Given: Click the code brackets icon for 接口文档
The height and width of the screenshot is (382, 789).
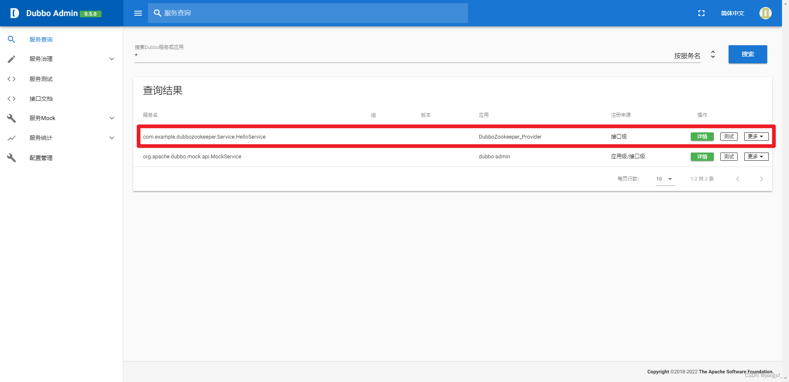Looking at the screenshot, I should pyautogui.click(x=12, y=99).
